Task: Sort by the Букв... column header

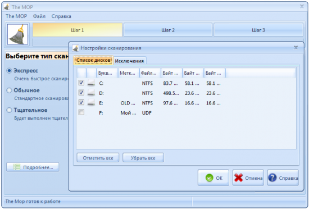Action: tap(107, 73)
